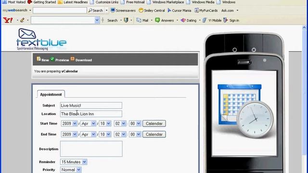Open Smiley Central toolbar item
This screenshot has width=308, height=173.
point(152,11)
